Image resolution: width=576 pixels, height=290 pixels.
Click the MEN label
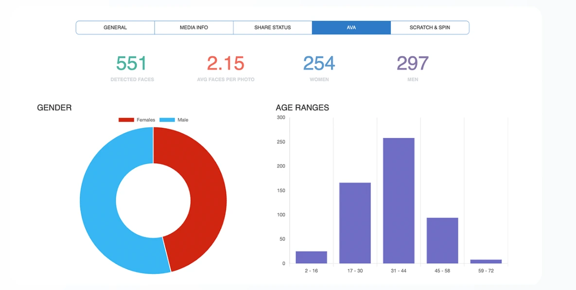click(413, 80)
